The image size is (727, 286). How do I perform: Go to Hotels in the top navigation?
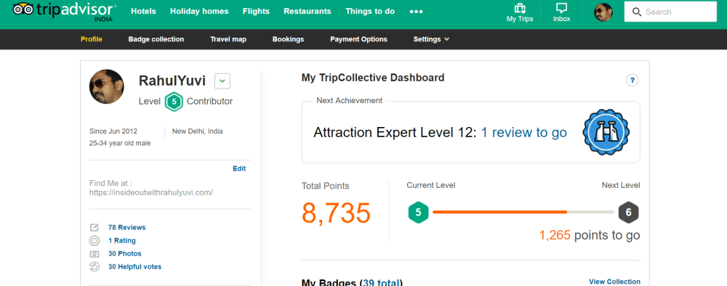point(144,11)
